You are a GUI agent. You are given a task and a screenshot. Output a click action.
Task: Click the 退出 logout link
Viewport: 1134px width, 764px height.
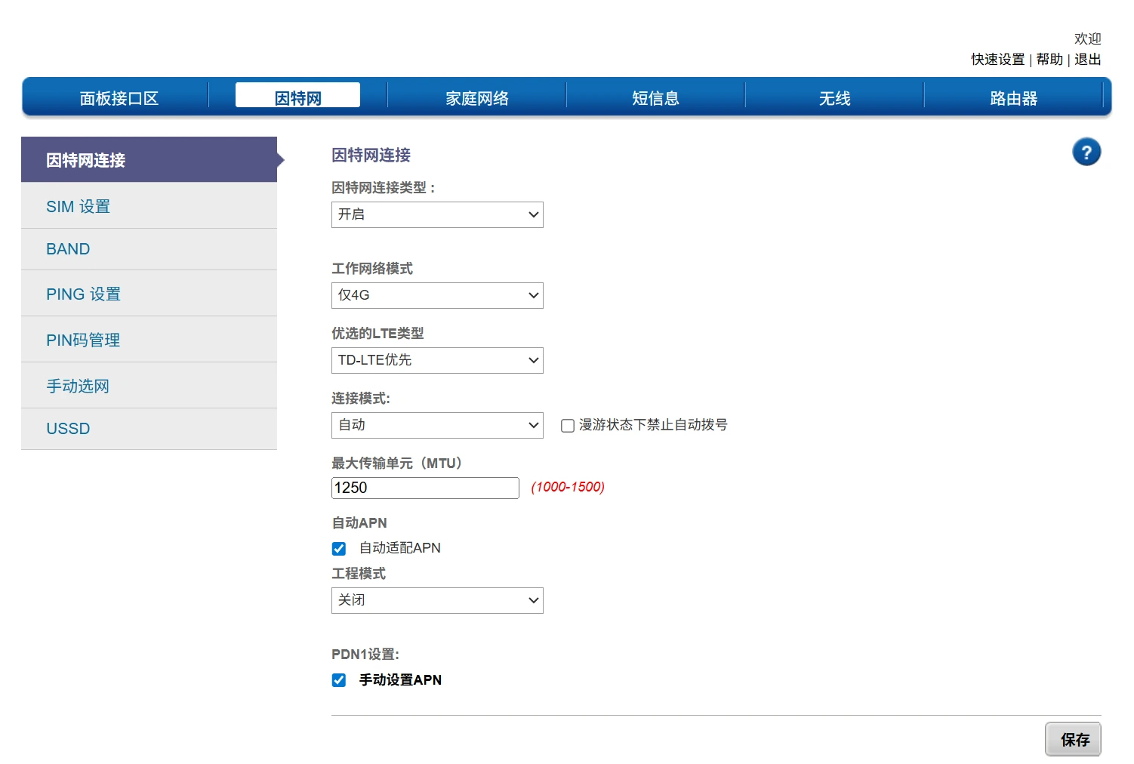tap(1088, 60)
